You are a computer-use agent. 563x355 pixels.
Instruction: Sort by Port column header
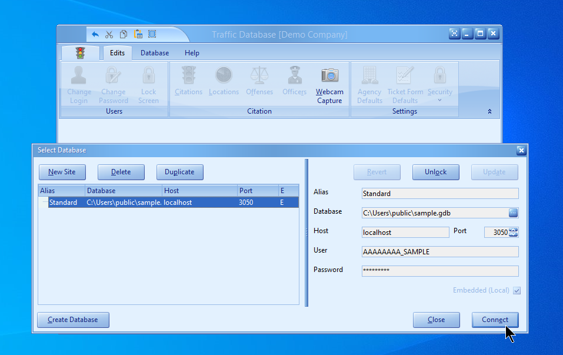[x=258, y=191]
